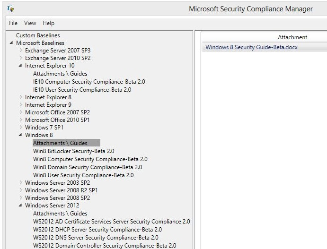This screenshot has height=249, width=327.
Task: Open the File menu
Action: pyautogui.click(x=13, y=23)
